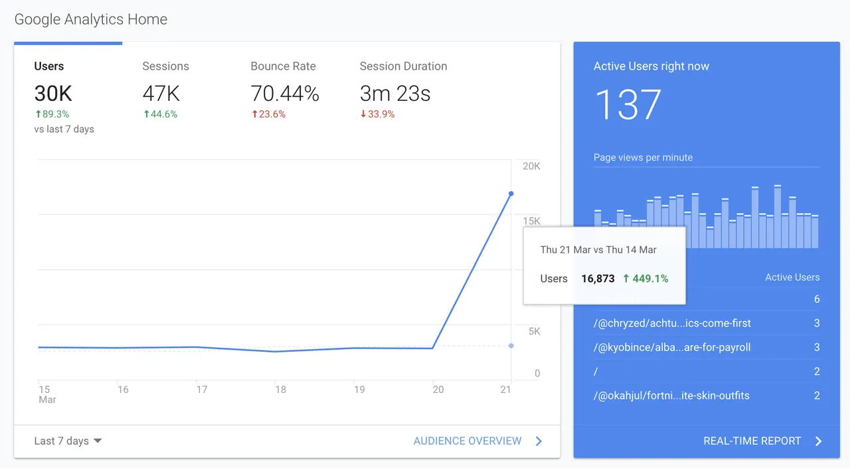Switch to the Session Duration metric
850x468 pixels.
click(x=403, y=90)
